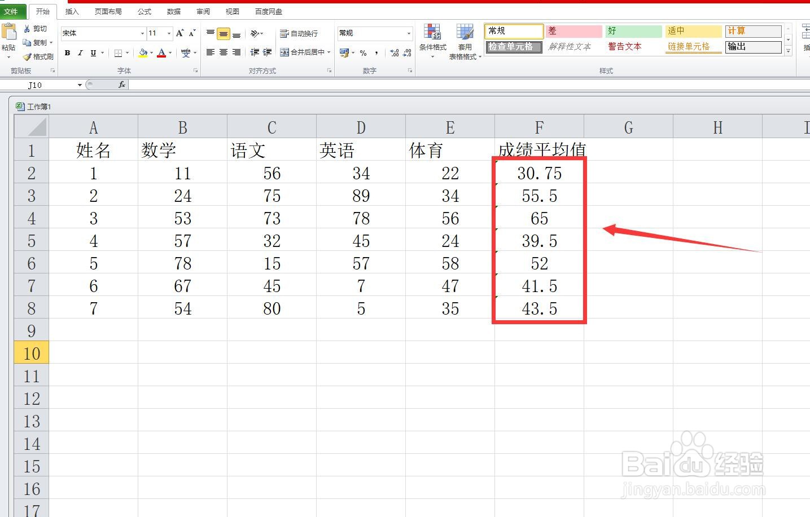Image resolution: width=810 pixels, height=517 pixels.
Task: Click Wrap Text (自动换行) button
Action: tap(299, 34)
